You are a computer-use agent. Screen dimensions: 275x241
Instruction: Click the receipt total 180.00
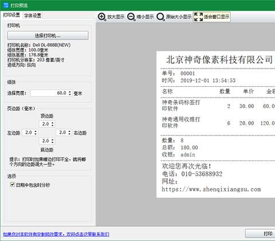tap(189, 147)
